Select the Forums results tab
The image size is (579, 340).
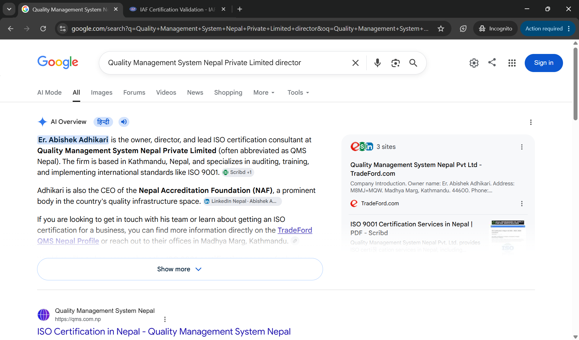[x=134, y=93]
